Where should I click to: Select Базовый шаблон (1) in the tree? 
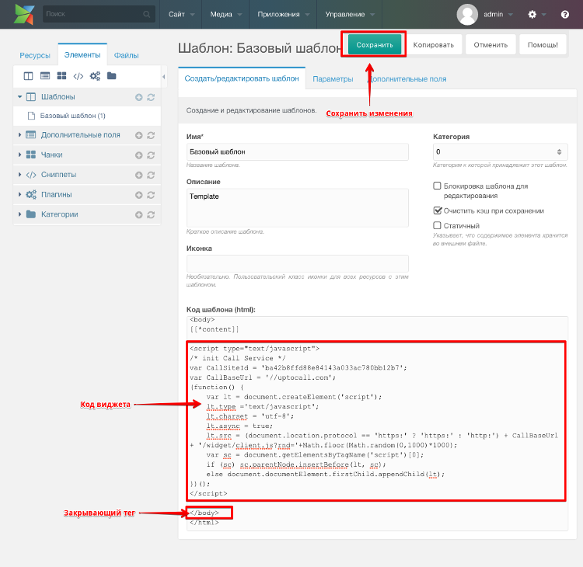[72, 116]
